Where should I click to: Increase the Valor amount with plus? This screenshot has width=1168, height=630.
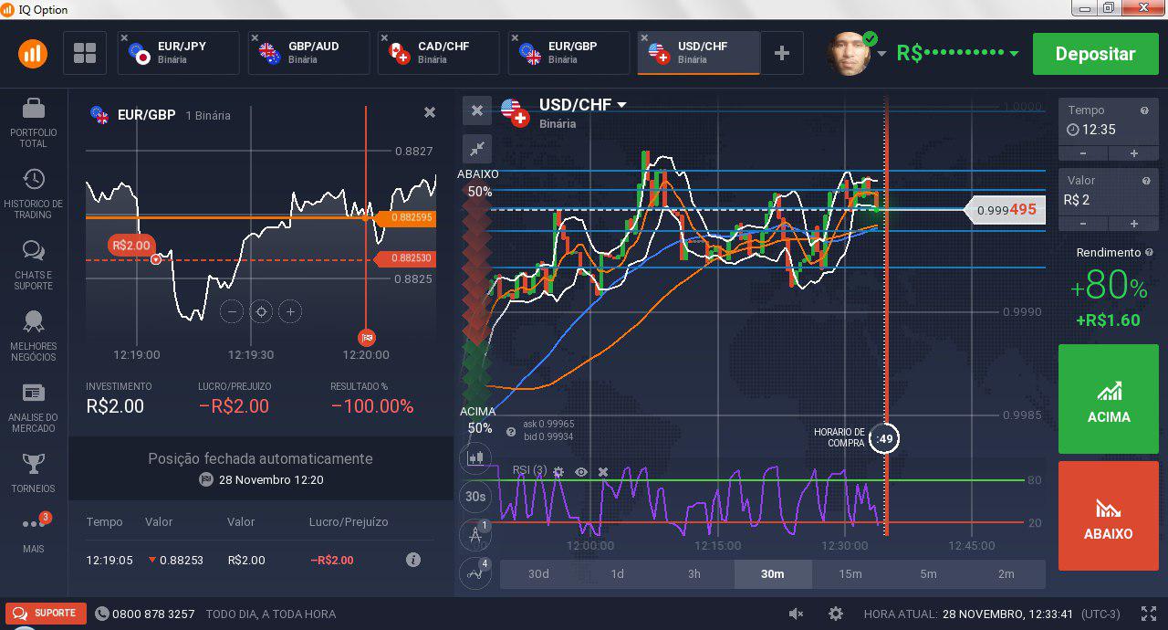1133,224
